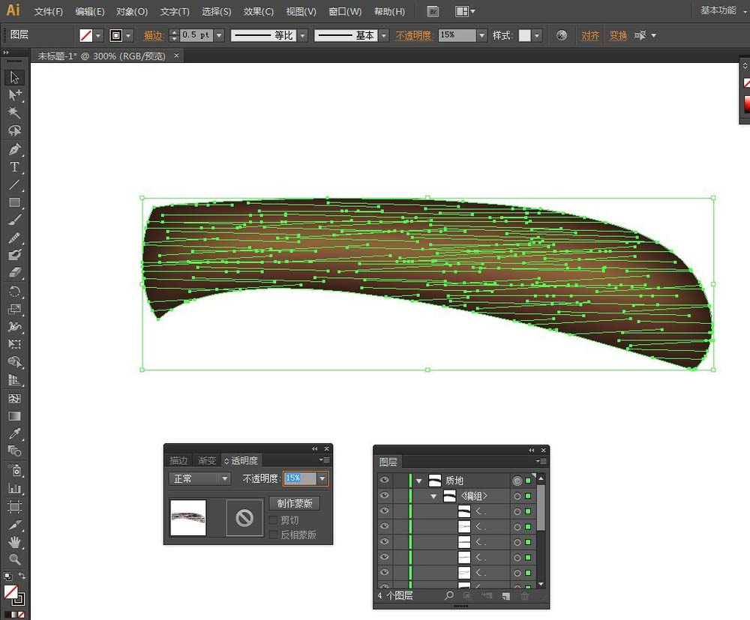Select the Hand tool
Screen dimensions: 750x620
click(14, 542)
